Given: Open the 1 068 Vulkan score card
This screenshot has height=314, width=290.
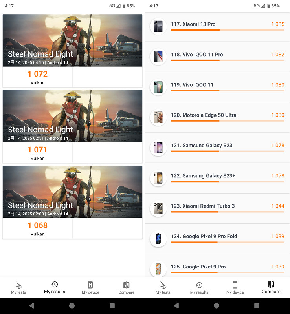Looking at the screenshot, I should click(x=37, y=228).
